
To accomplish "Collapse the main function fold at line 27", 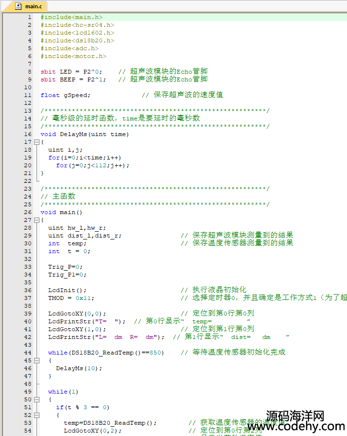I will click(x=37, y=220).
